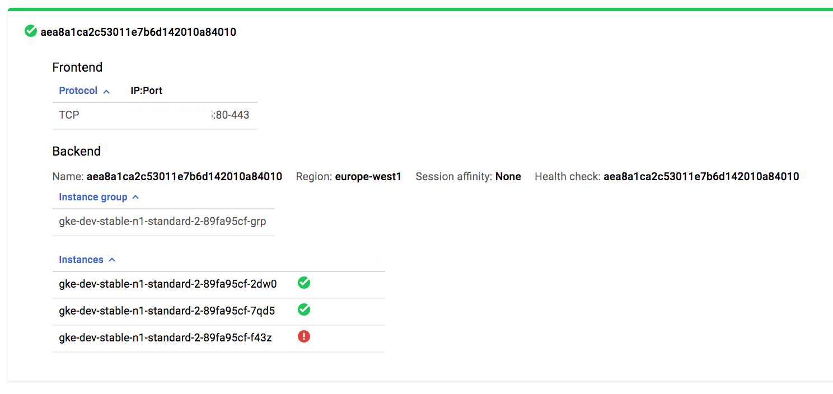Viewport: 833px width, 394px height.
Task: Sort frontend by Protocol column arrow
Action: [x=106, y=91]
